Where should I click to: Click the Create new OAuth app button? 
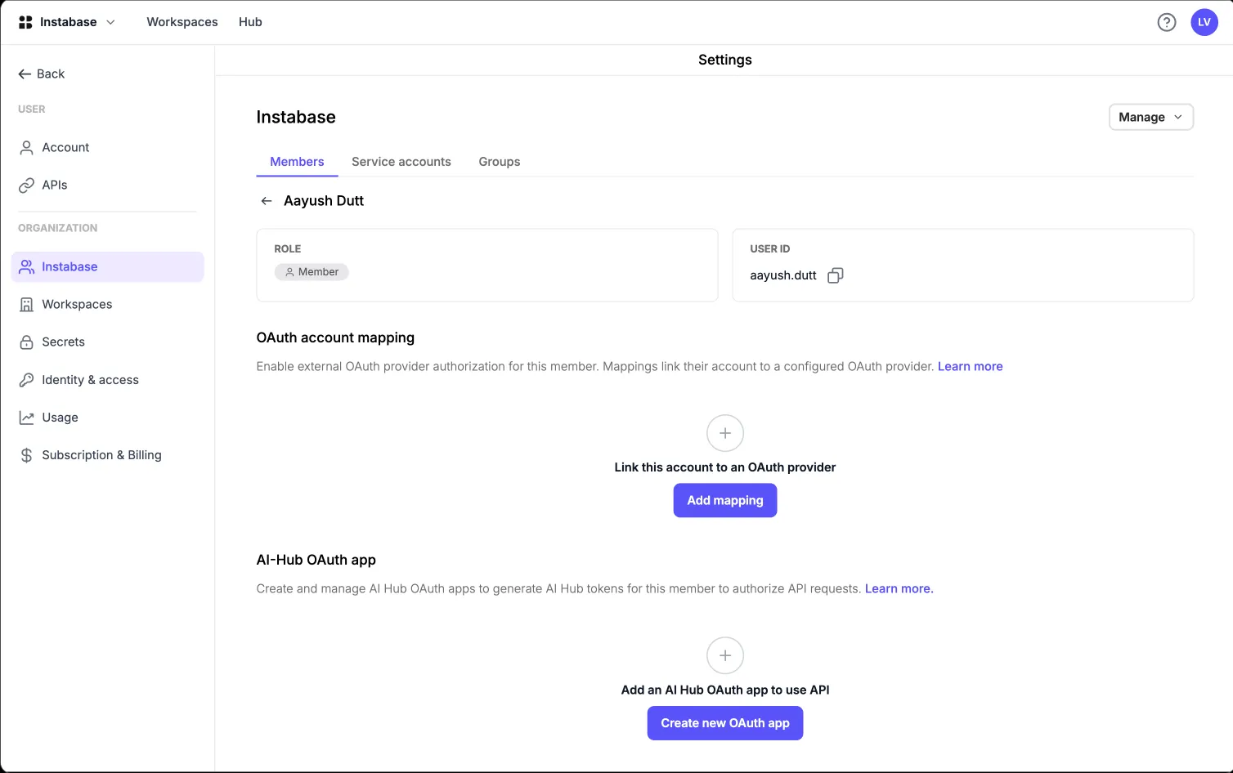tap(725, 723)
